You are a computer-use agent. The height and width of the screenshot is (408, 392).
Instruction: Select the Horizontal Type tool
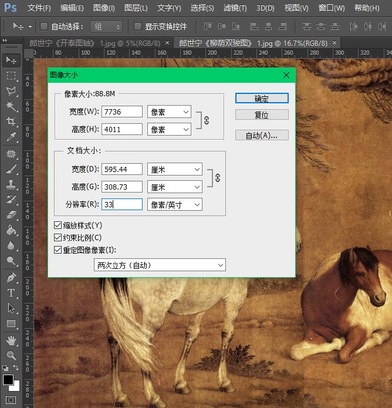(11, 293)
